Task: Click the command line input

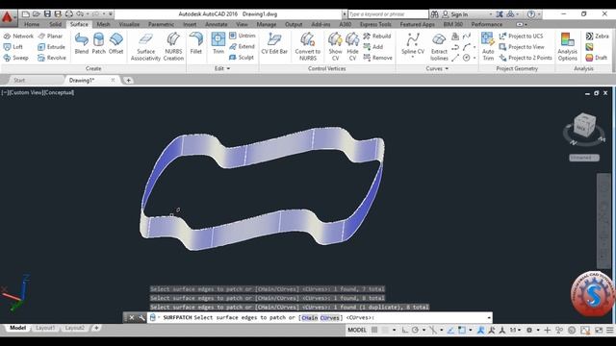Action: click(x=320, y=317)
